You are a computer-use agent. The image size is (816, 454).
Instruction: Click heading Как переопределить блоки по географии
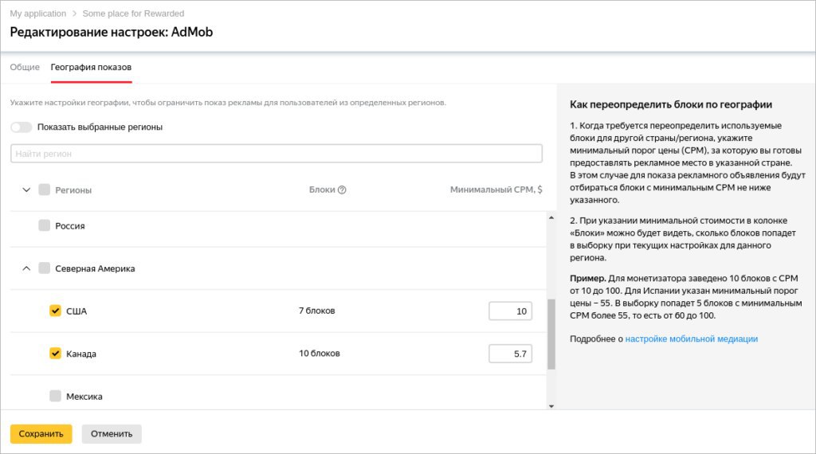point(671,104)
